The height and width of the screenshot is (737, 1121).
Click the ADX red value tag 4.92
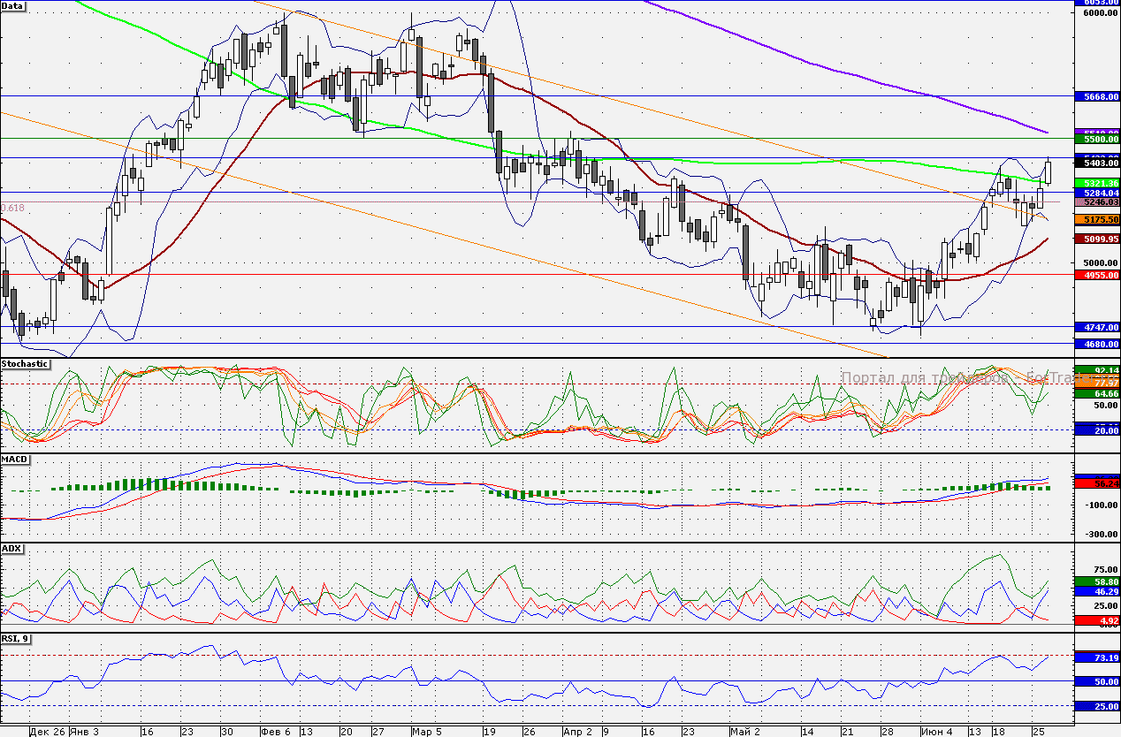[x=1096, y=621]
